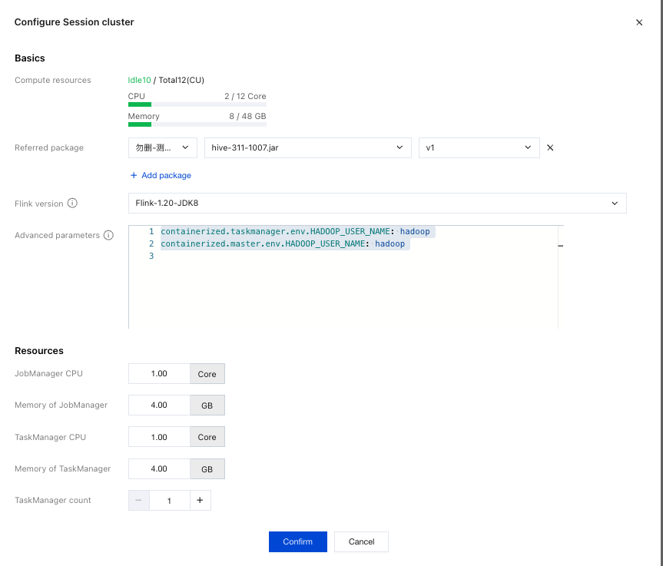Screen dimensions: 663x566
Task: Click the Idle10 compute resources text
Action: pyautogui.click(x=139, y=80)
